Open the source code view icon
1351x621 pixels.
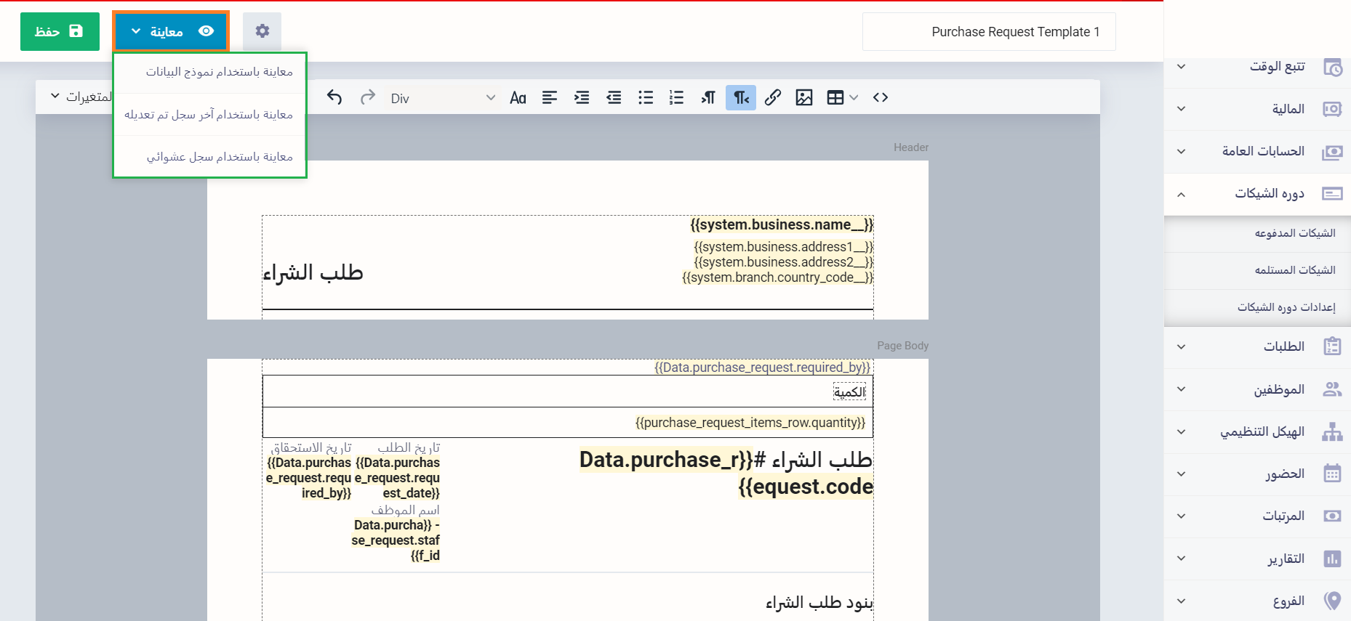[880, 97]
